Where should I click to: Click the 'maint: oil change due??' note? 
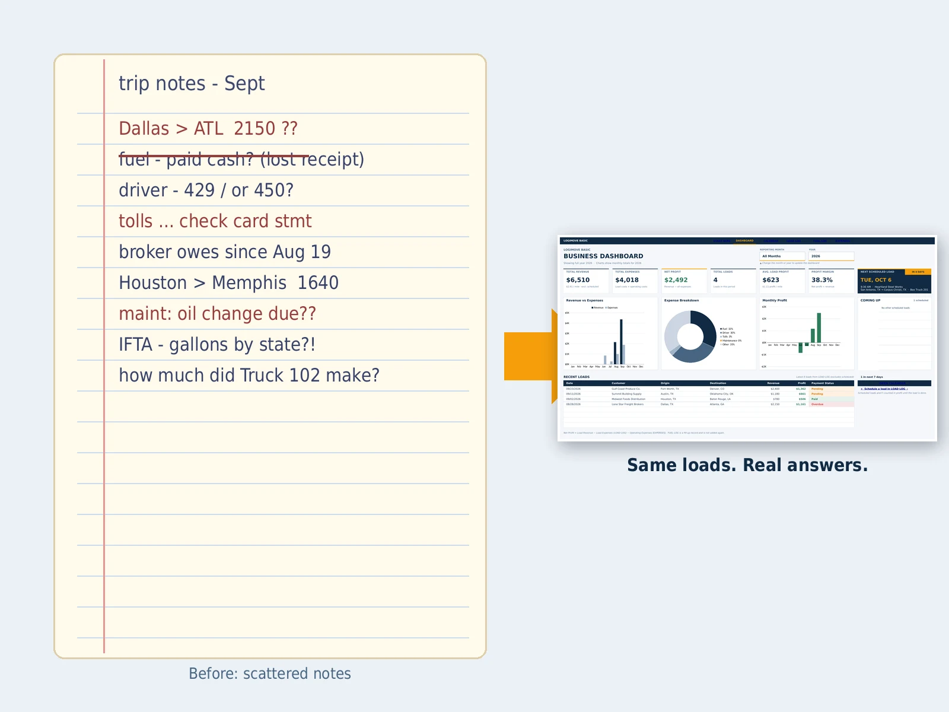pyautogui.click(x=217, y=314)
